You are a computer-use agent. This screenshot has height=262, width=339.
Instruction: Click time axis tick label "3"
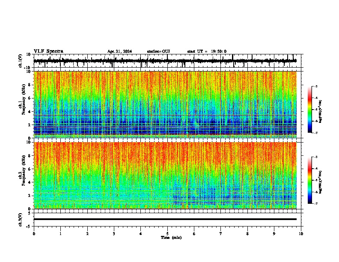point(114,234)
